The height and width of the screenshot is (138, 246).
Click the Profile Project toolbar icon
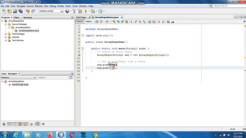pyautogui.click(x=100, y=11)
